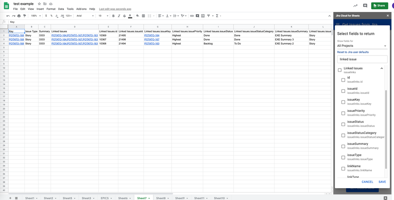Open the All Projects dropdown

(362, 46)
